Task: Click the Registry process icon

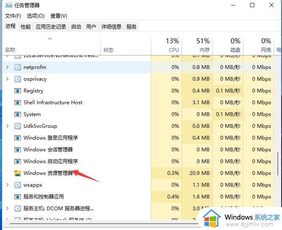Action: (18, 91)
